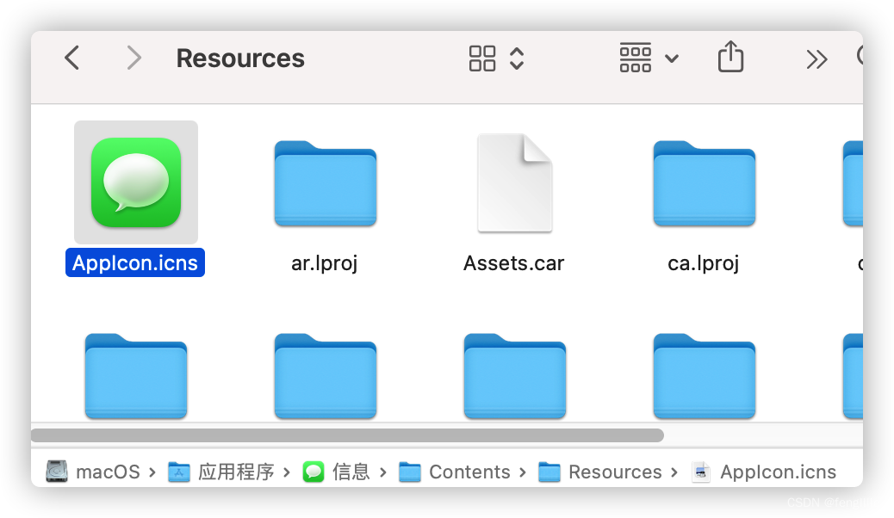Viewport: 894px width, 518px height.
Task: Go to macOS in path bar
Action: point(108,472)
